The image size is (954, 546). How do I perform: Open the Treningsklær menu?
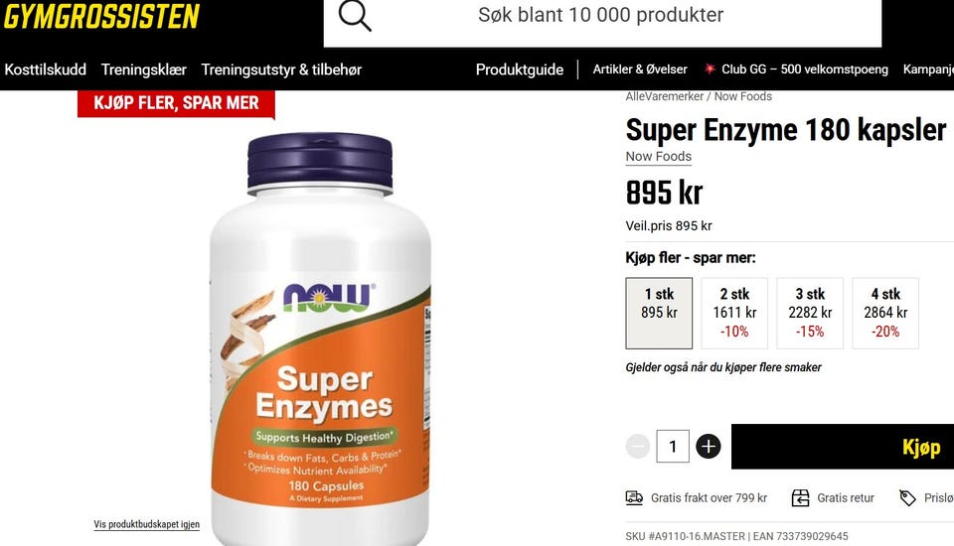(143, 69)
